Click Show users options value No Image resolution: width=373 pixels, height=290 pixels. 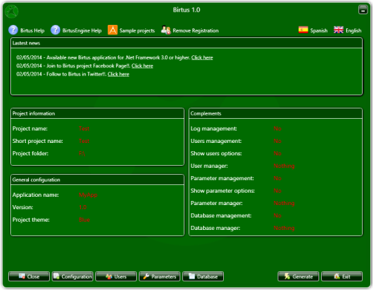point(278,153)
